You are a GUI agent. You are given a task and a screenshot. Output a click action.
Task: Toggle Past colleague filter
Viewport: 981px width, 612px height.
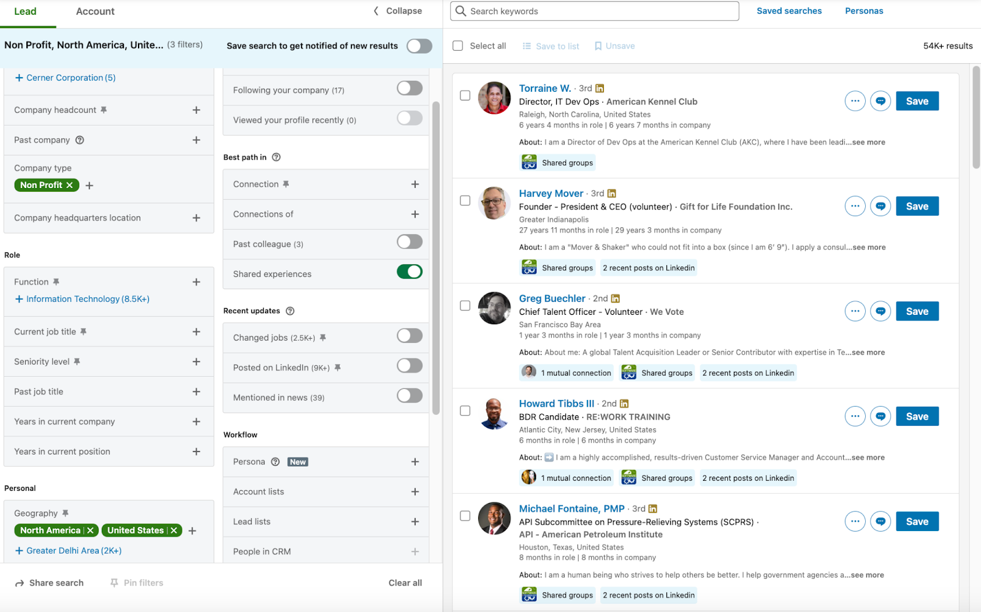pyautogui.click(x=410, y=242)
